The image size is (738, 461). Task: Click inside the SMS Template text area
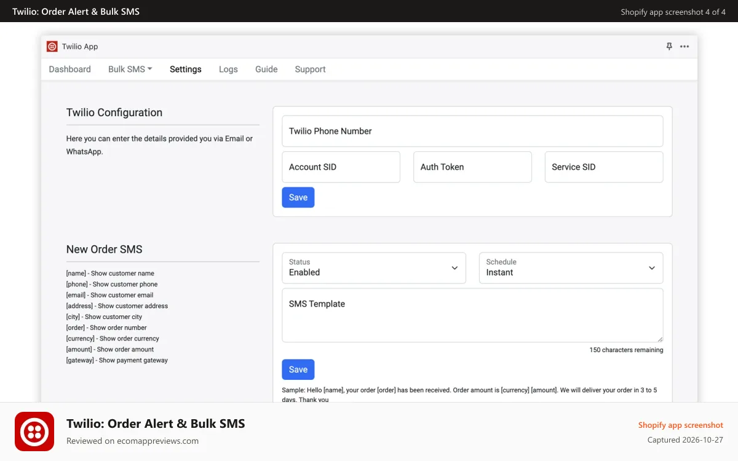click(472, 315)
